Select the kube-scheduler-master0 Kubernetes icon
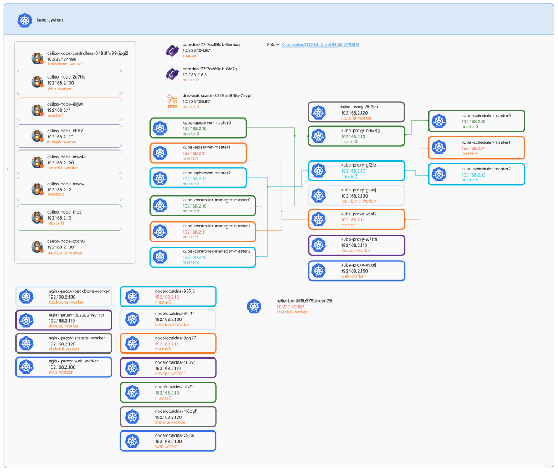 pos(439,121)
